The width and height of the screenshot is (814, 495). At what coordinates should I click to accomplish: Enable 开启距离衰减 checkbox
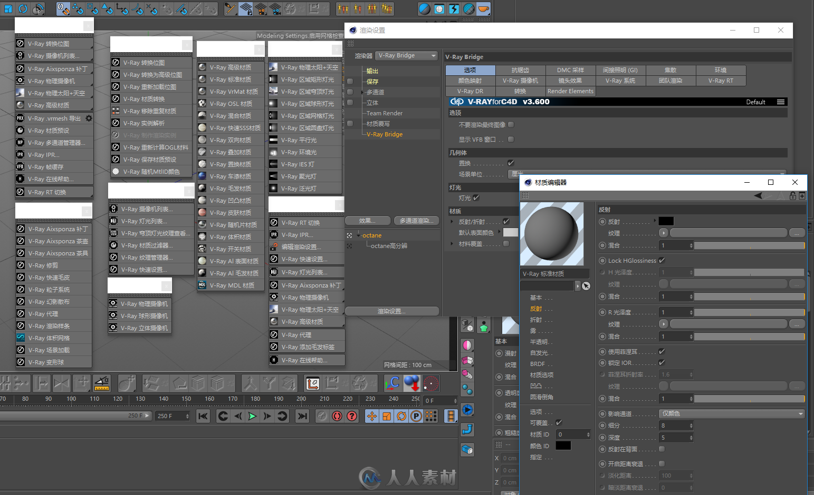click(x=662, y=464)
